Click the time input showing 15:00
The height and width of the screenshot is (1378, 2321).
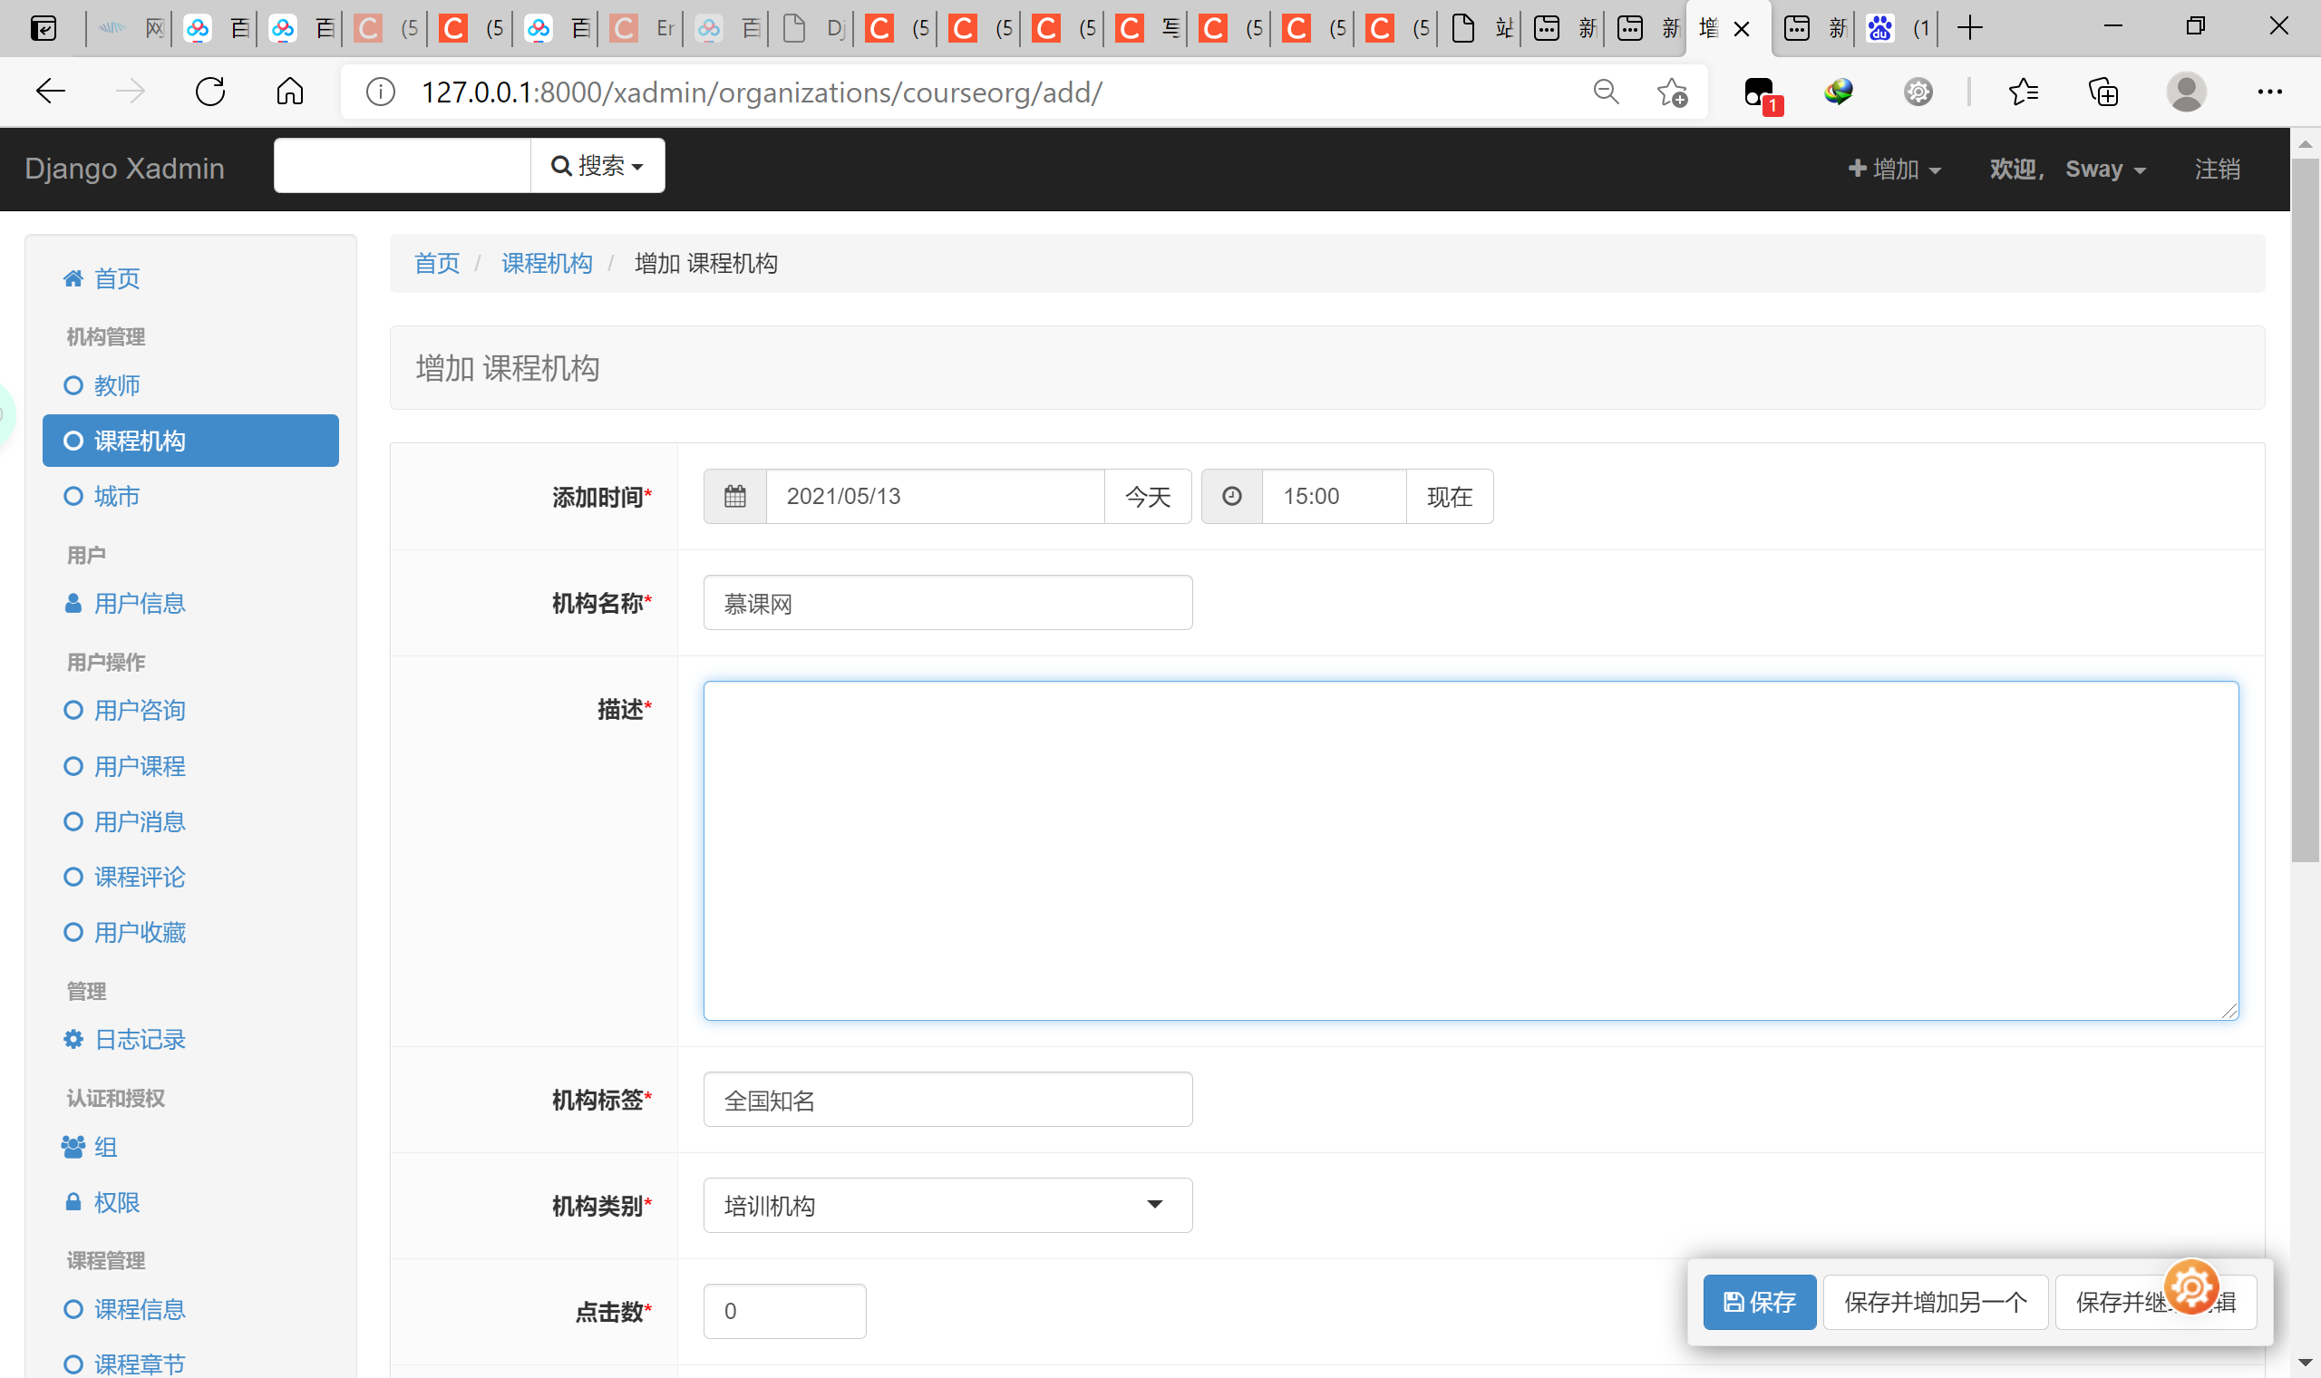(1334, 497)
